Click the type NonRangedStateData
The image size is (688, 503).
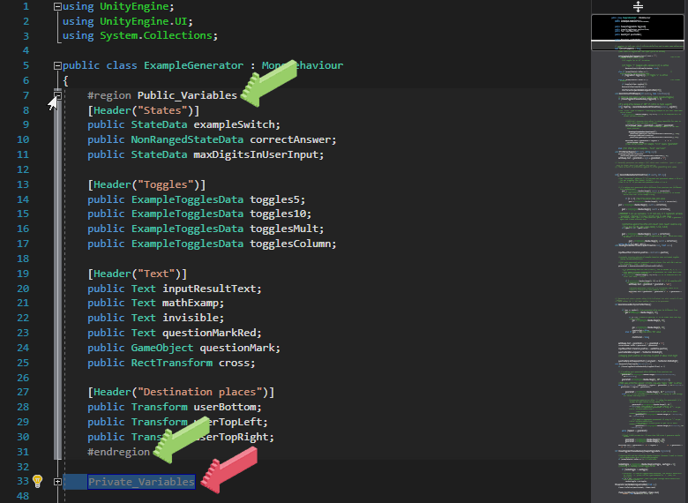tap(187, 139)
